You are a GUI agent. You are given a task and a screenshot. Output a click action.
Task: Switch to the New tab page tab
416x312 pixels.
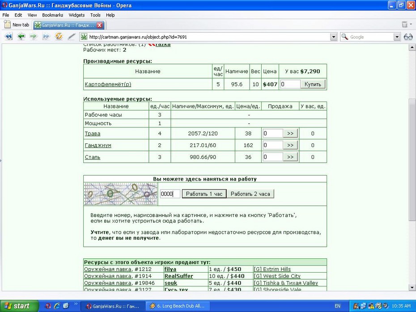(x=17, y=25)
